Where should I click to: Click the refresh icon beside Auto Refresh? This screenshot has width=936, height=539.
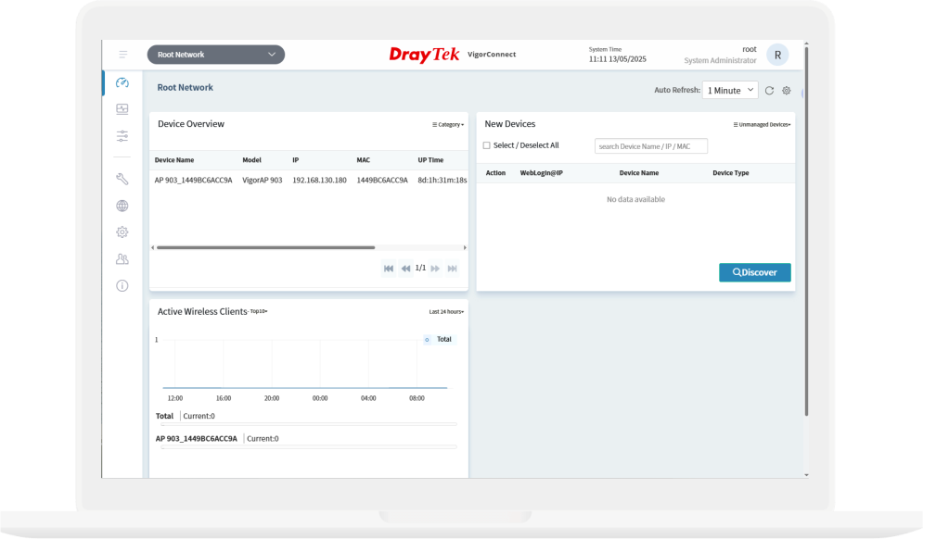tap(769, 91)
